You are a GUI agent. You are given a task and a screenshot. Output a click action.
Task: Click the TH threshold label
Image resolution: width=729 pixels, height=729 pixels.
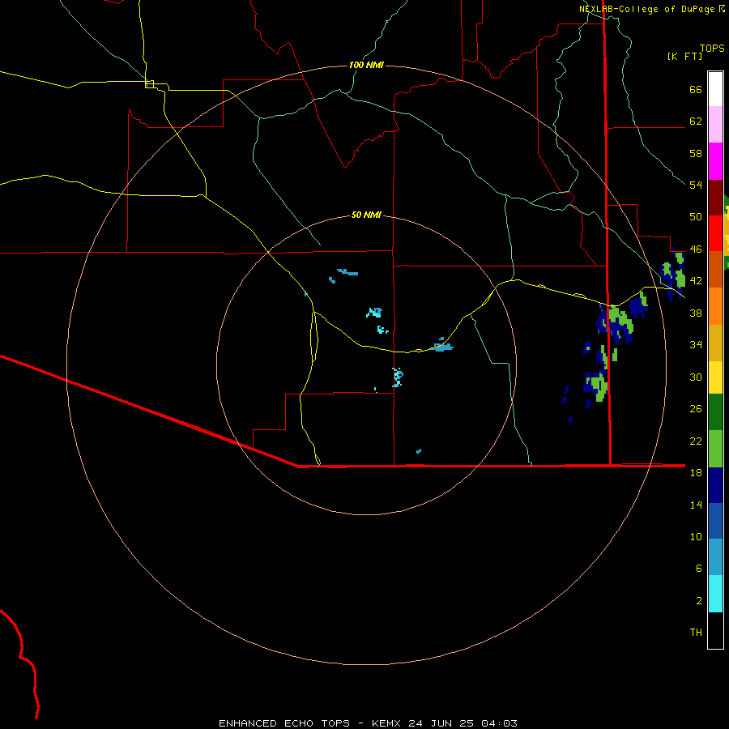pyautogui.click(x=696, y=633)
